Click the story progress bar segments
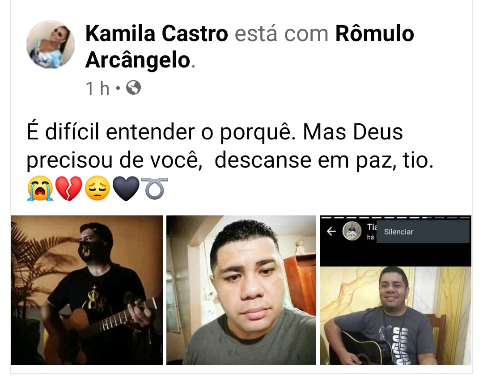The image size is (483, 383). 395,217
